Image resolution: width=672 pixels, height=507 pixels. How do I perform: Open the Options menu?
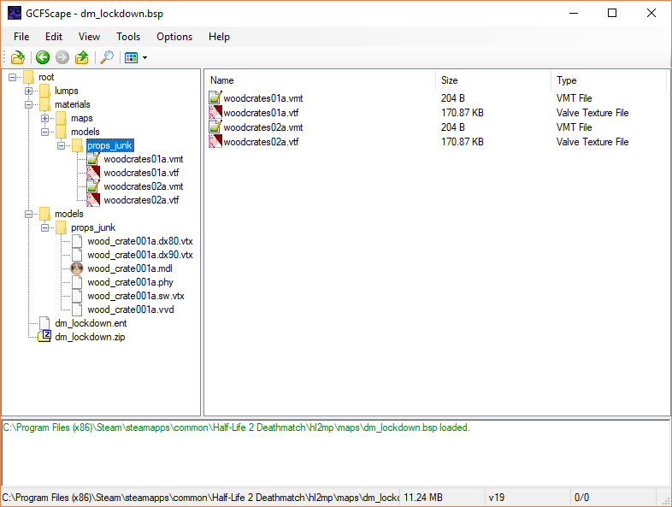174,37
